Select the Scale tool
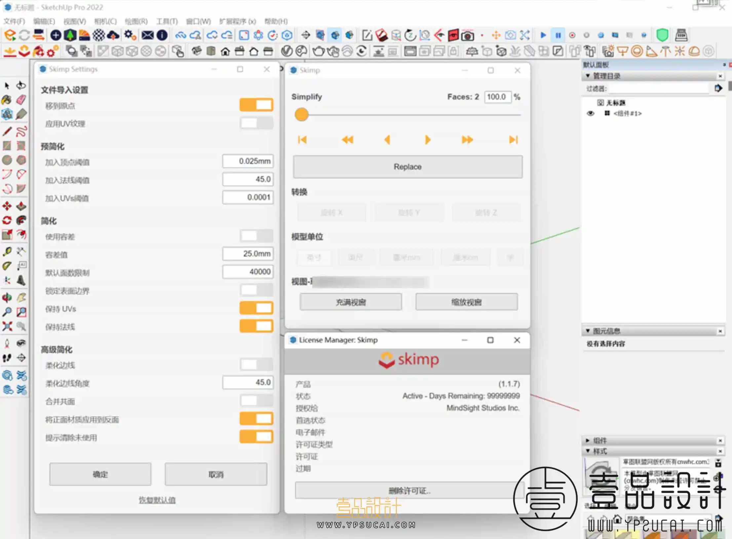732x539 pixels. (7, 235)
